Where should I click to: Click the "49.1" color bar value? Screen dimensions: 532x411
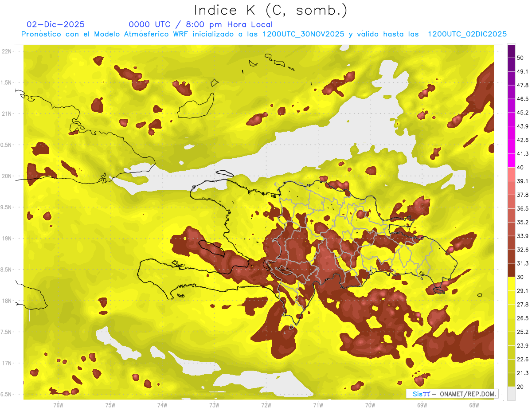(522, 71)
